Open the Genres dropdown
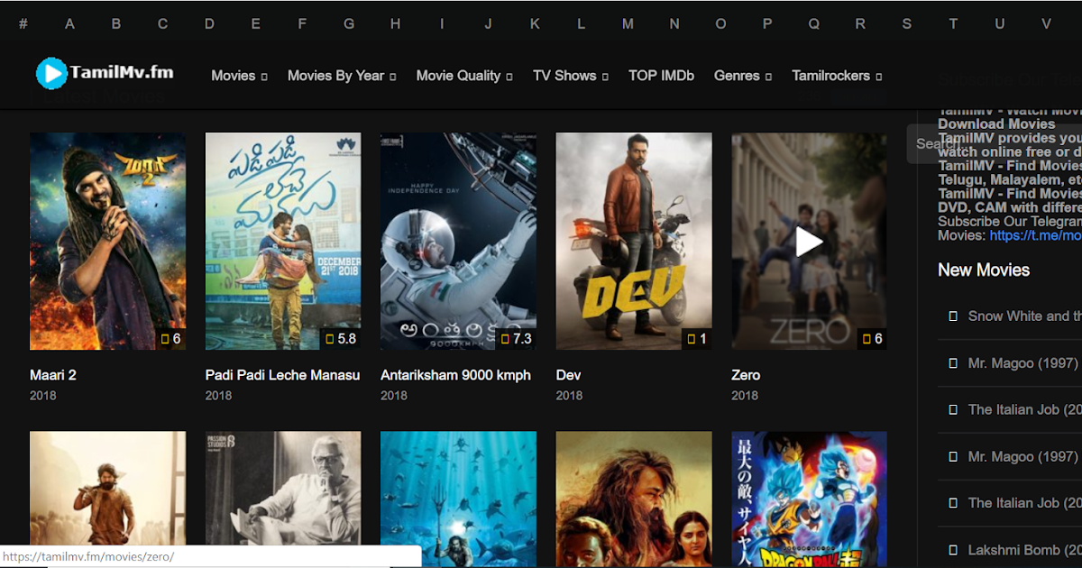The image size is (1082, 568). (743, 76)
